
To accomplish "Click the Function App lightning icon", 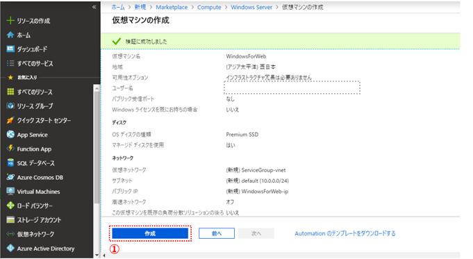I will click(10, 149).
